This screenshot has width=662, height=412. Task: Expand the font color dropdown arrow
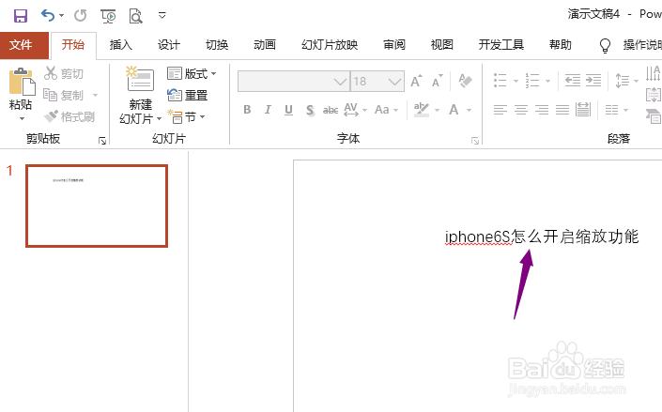click(470, 110)
